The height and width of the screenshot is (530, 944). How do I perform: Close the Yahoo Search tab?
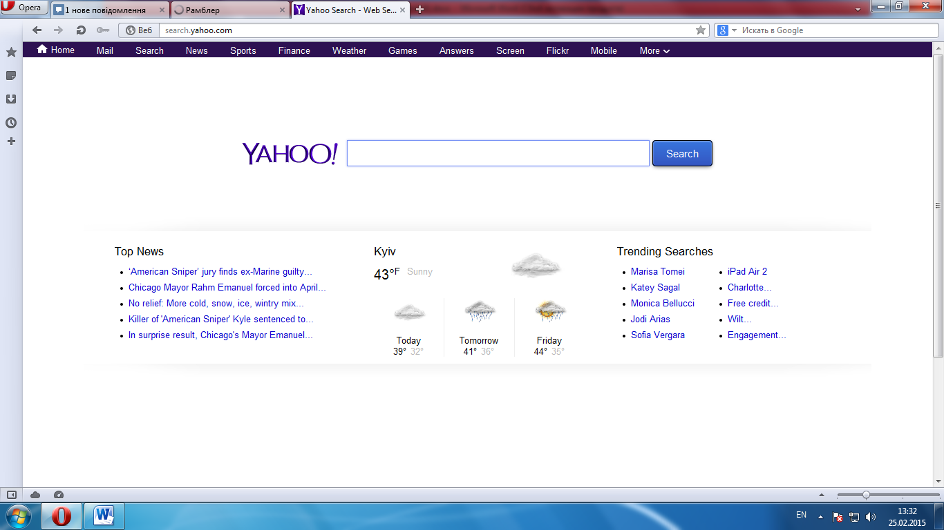(x=402, y=10)
